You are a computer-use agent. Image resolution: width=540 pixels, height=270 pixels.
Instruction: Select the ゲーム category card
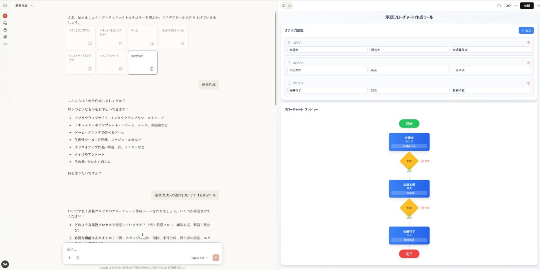[x=143, y=37]
